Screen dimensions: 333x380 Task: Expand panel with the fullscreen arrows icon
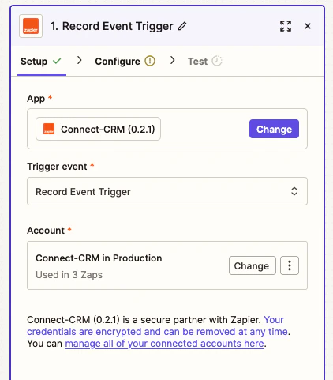click(286, 26)
